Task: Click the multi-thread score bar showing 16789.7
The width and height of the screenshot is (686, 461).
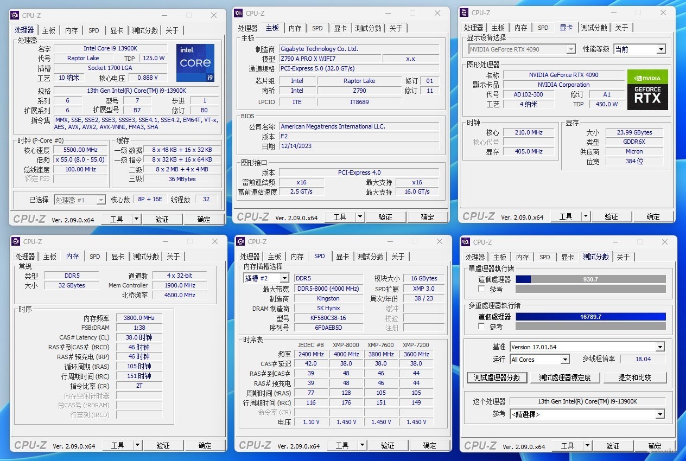Action: click(590, 317)
